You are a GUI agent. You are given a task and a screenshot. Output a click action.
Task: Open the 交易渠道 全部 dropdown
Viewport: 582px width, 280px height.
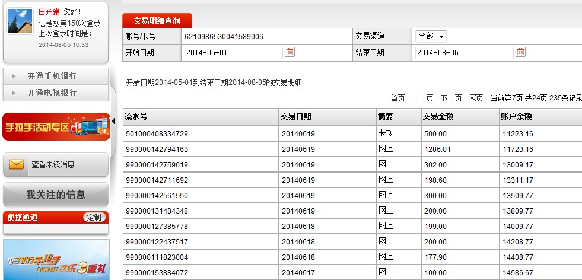[431, 36]
